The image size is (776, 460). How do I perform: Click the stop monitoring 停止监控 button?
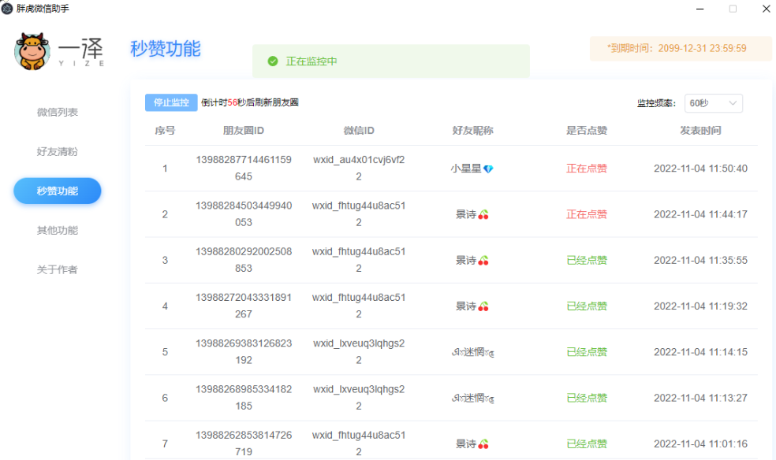pos(171,102)
